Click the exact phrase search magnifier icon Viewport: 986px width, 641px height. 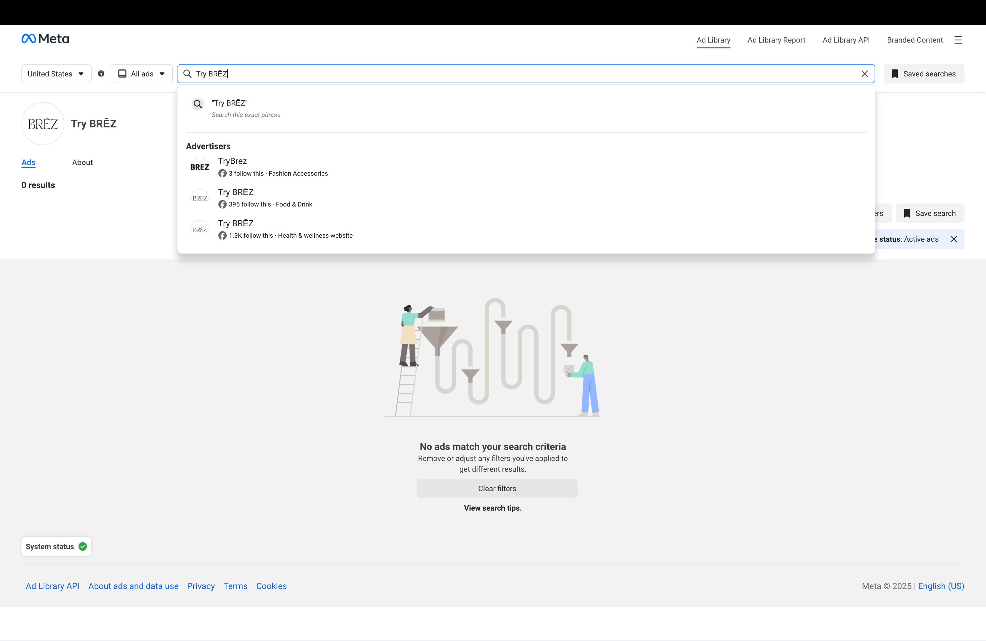(198, 104)
